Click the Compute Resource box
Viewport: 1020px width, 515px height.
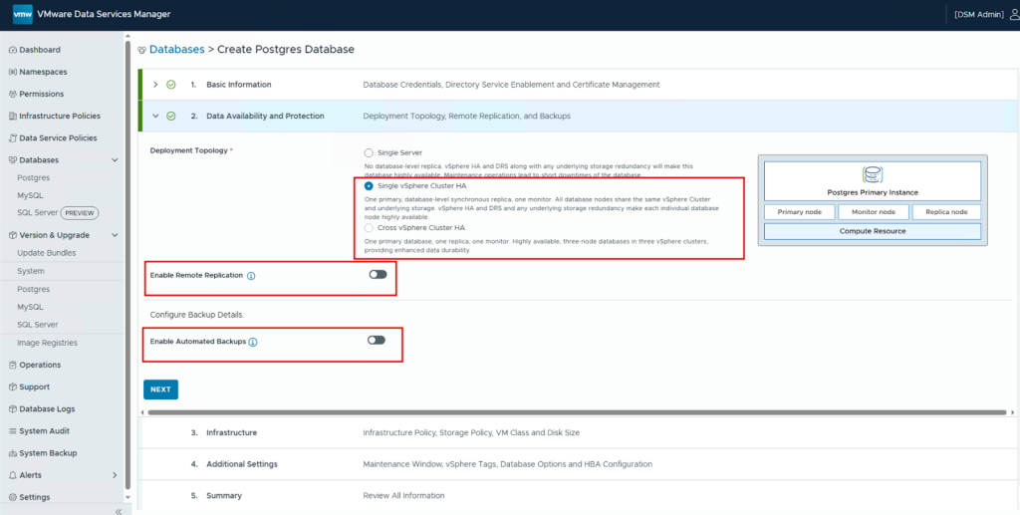tap(873, 231)
